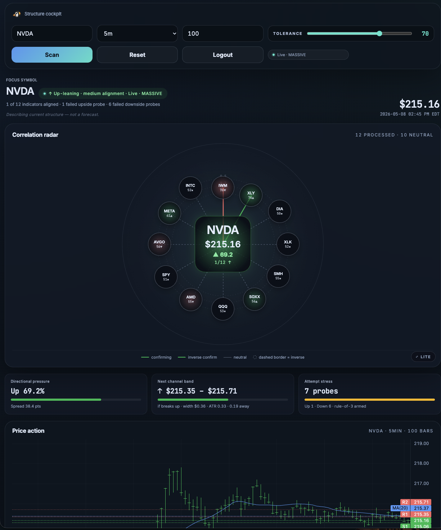Viewport: 441px width, 530px height.
Task: Click the "Spread 38.4 pts" text
Action: (26, 406)
